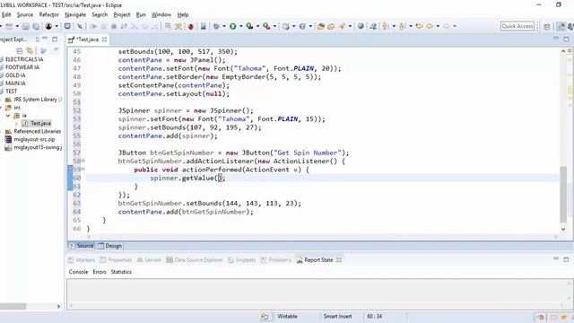
Task: Open the Window menu
Action: pos(161,14)
